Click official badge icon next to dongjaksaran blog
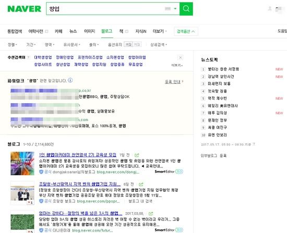 coord(41,172)
